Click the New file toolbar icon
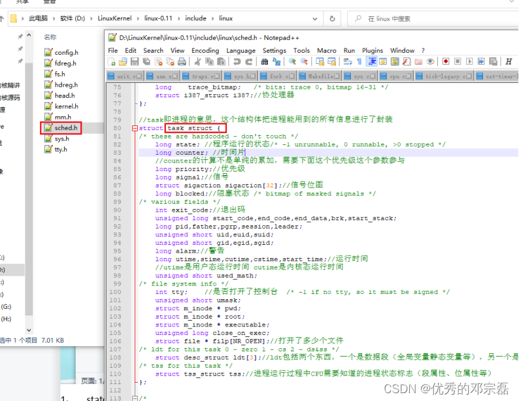 point(112,61)
